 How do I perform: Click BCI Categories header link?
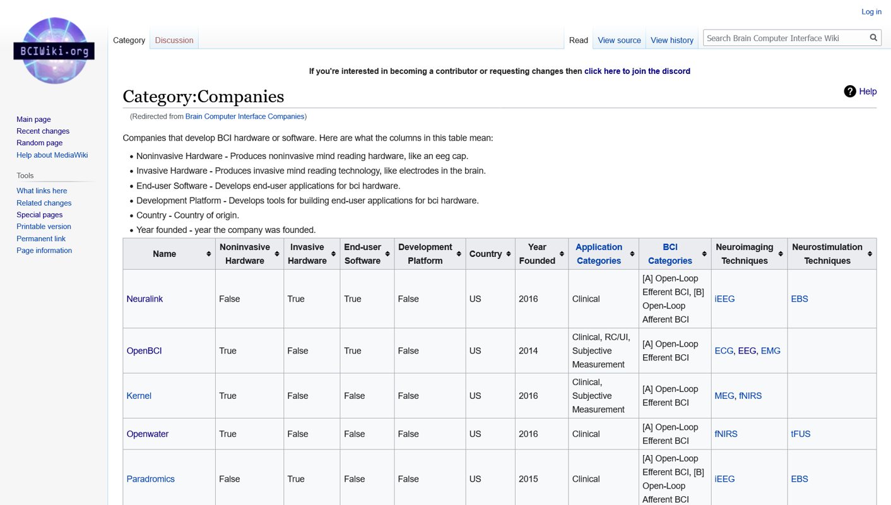670,254
